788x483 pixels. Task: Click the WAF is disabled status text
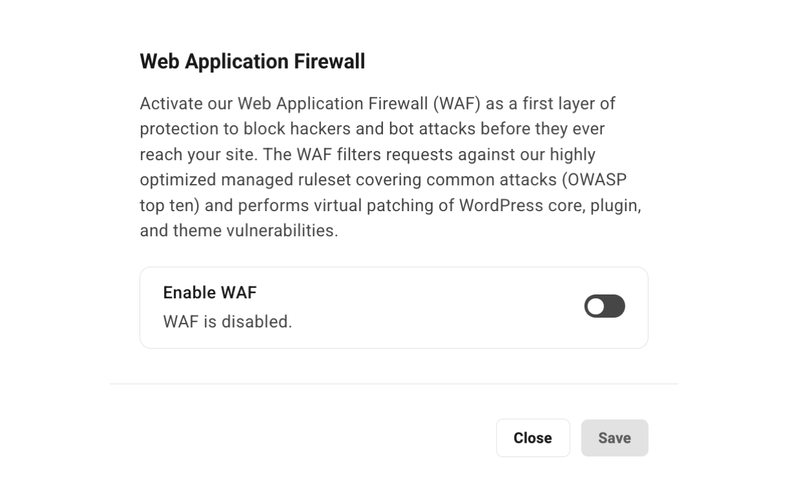(x=227, y=322)
